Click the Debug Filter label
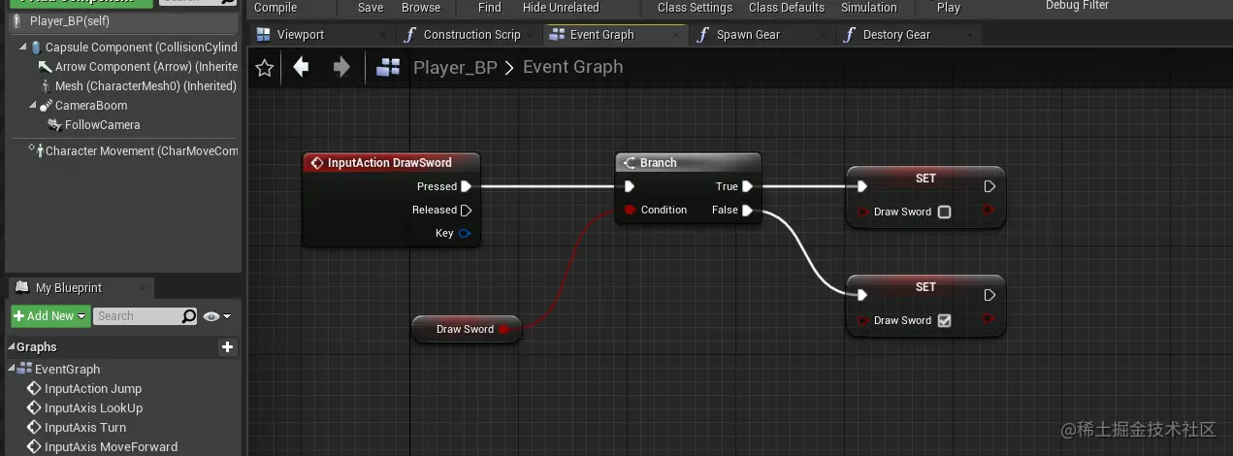Viewport: 1233px width, 456px height. [x=1077, y=6]
